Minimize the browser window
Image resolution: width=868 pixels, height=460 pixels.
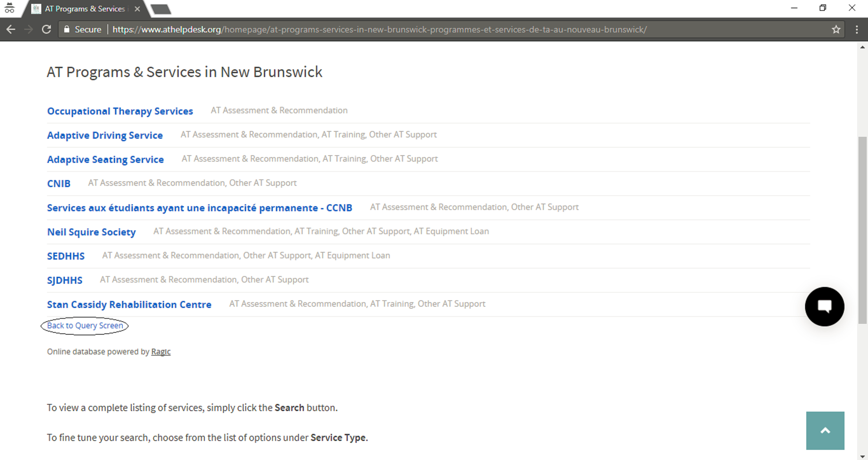pyautogui.click(x=794, y=8)
